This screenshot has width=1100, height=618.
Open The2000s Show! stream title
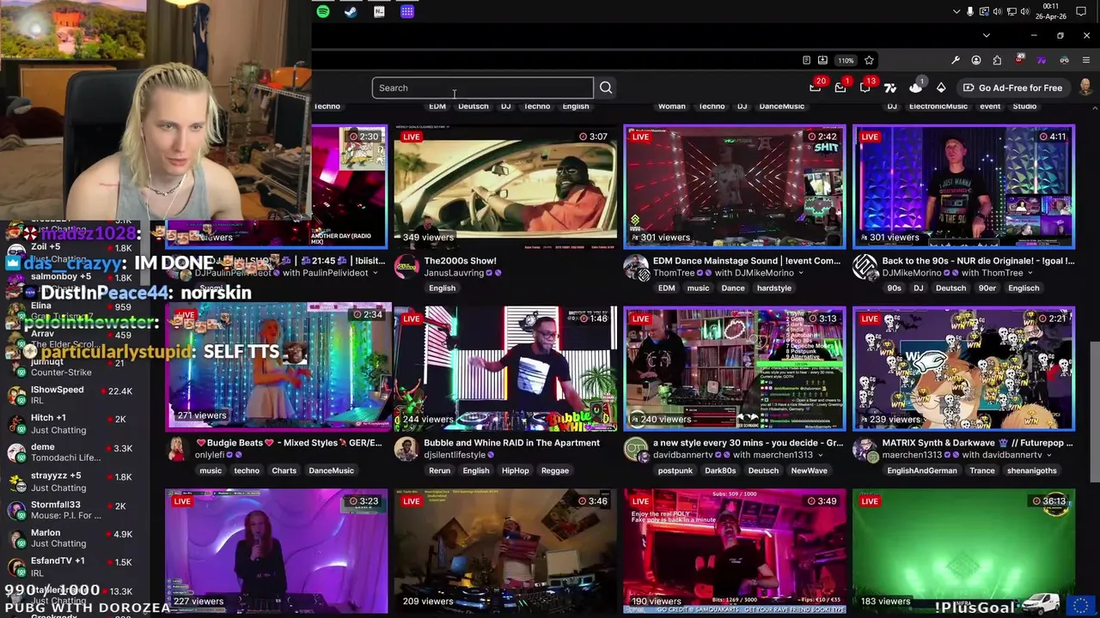tap(460, 261)
